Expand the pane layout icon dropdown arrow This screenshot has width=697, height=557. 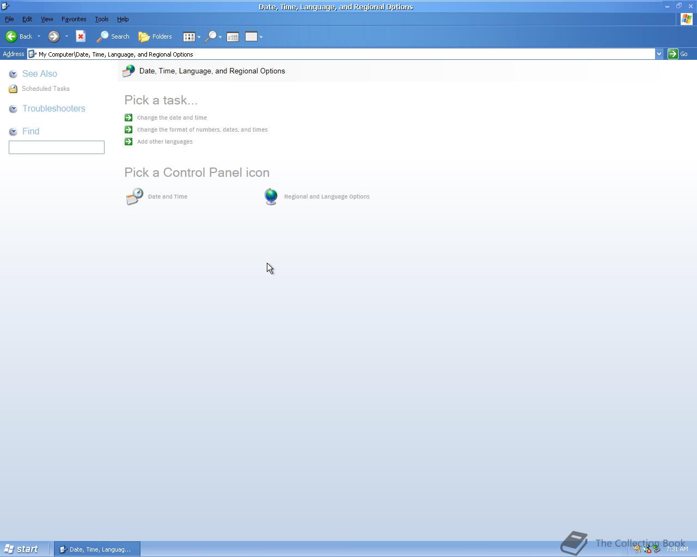tap(261, 37)
